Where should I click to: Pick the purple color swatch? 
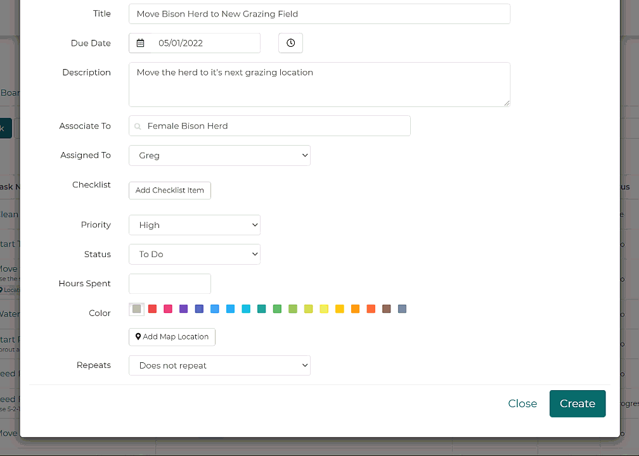[x=184, y=309]
